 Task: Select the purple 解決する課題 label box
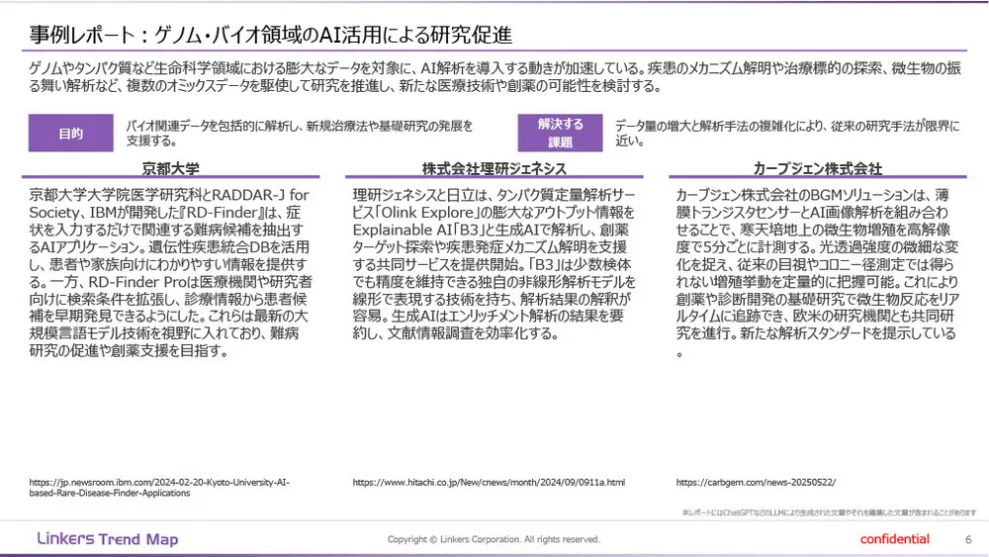(561, 134)
